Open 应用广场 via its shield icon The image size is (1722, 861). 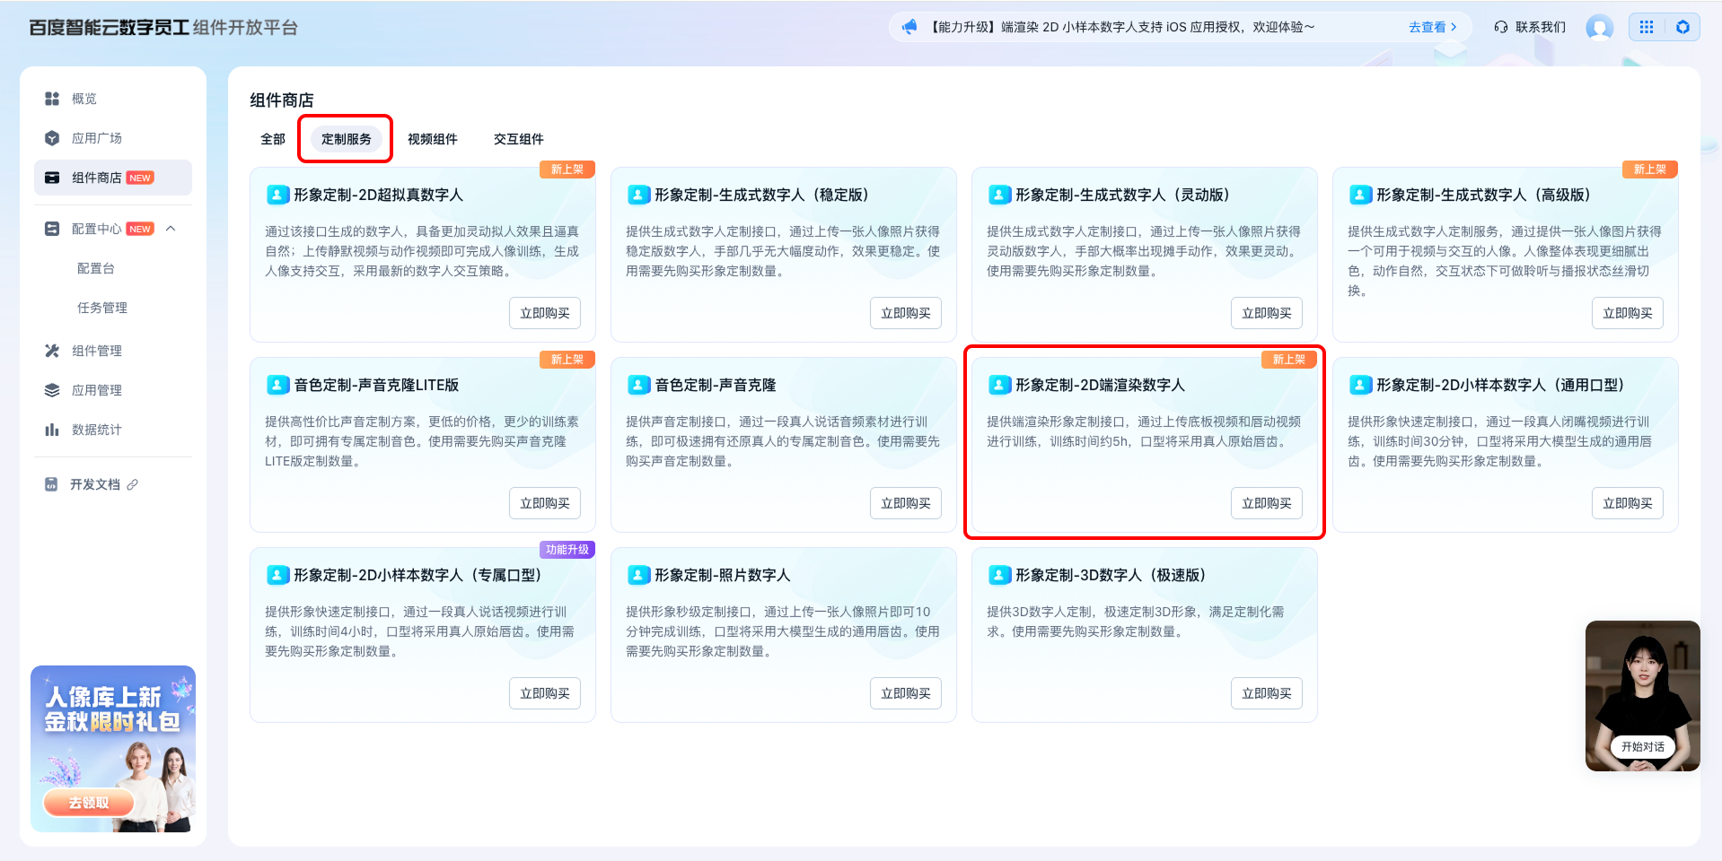click(x=52, y=138)
